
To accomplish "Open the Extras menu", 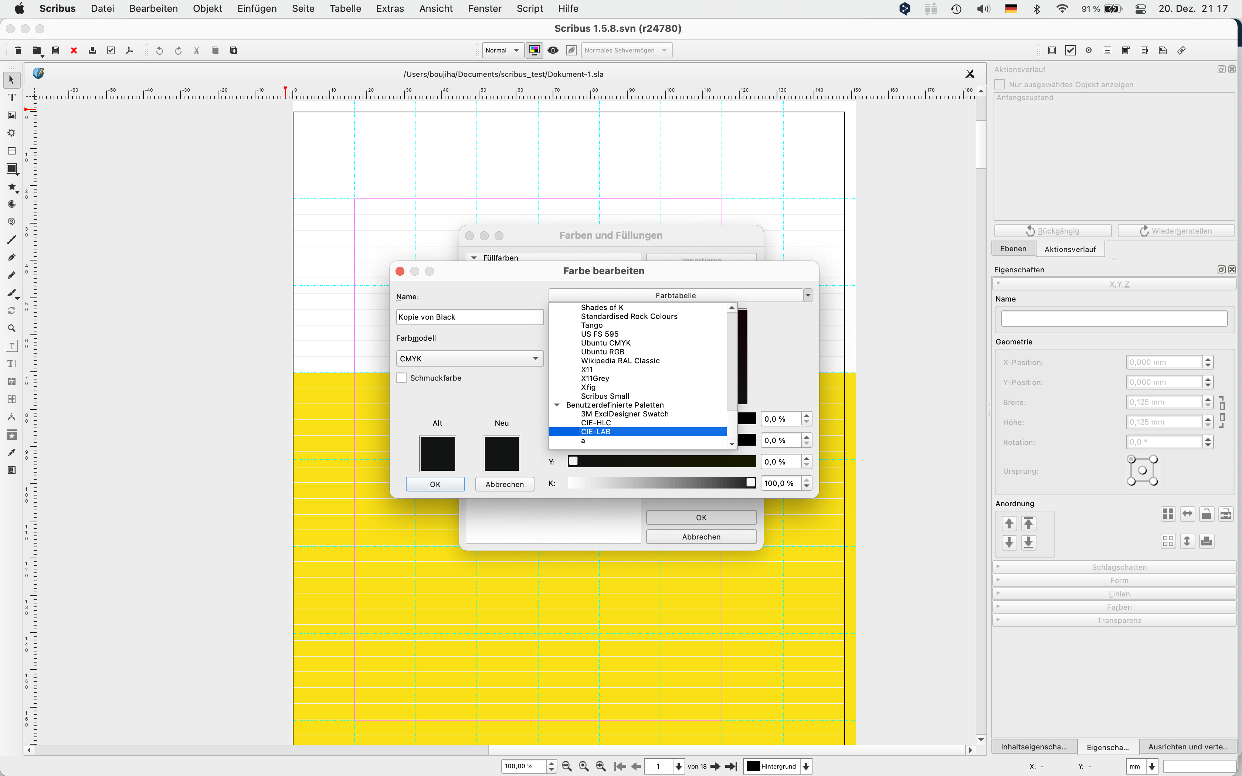I will click(390, 9).
